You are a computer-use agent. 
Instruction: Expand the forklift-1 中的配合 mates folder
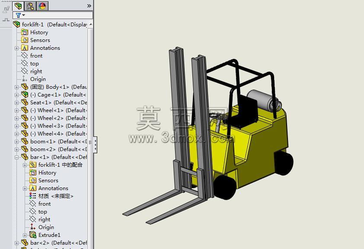point(25,165)
